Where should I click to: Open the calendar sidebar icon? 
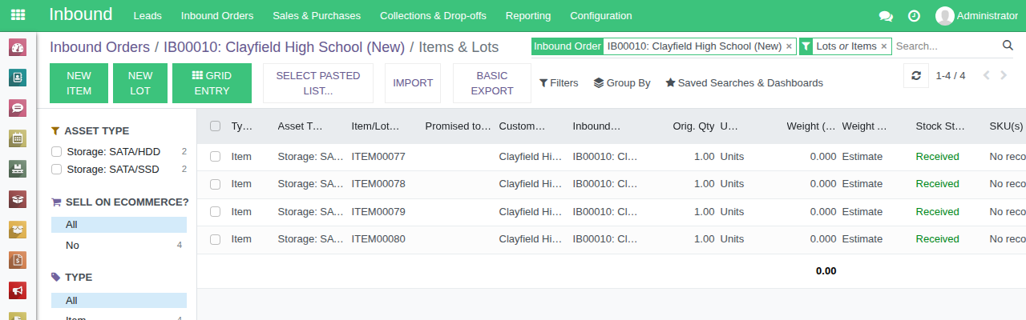point(18,138)
